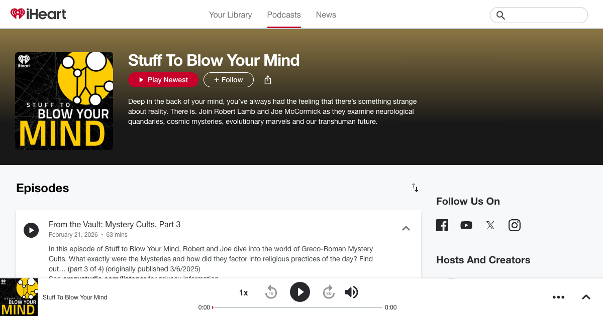Expand the mini player panel
This screenshot has width=603, height=316.
point(586,297)
